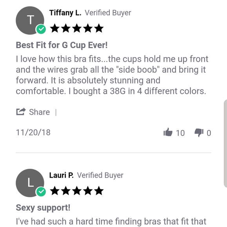Select the reviewer name Lauri P.

coord(61,175)
